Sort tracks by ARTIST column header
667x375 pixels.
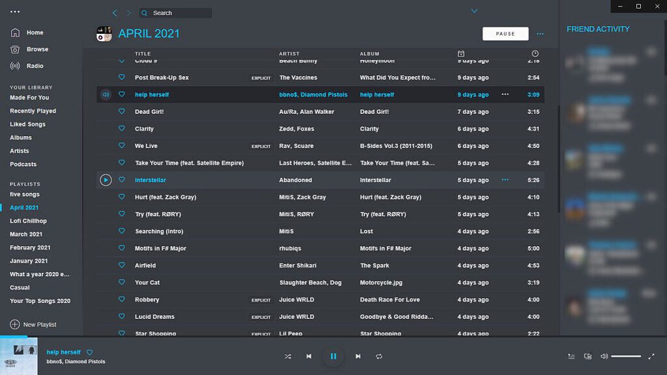click(x=289, y=54)
